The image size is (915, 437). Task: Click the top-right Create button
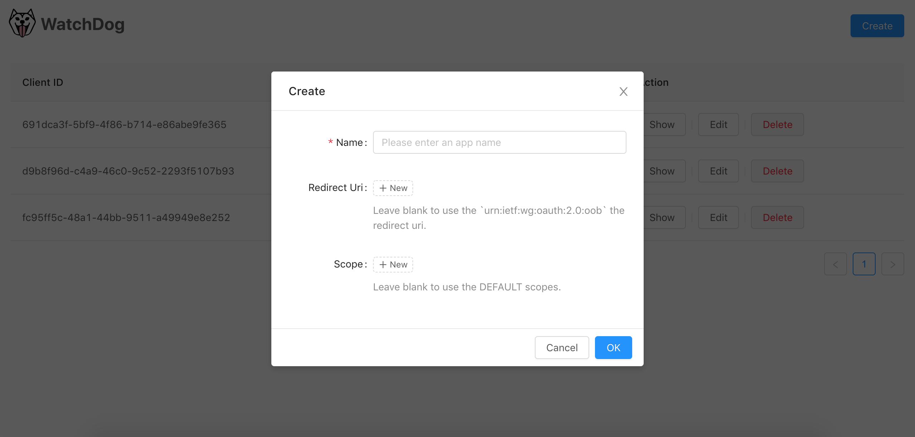point(877,26)
